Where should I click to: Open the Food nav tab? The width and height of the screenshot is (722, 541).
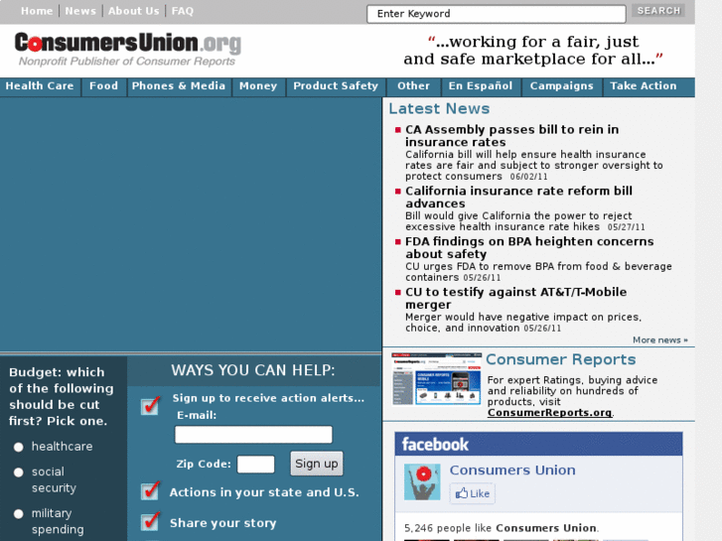coord(103,86)
